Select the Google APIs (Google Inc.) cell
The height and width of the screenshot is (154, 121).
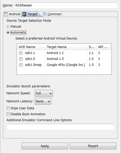pyautogui.click(x=66, y=65)
